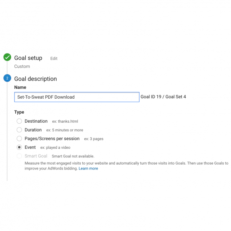231x231 pixels.
Task: Click the Goal ID 19 / Goal Set 4 text
Action: [x=163, y=97]
